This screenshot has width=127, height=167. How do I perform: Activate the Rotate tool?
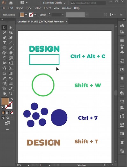point(4,58)
